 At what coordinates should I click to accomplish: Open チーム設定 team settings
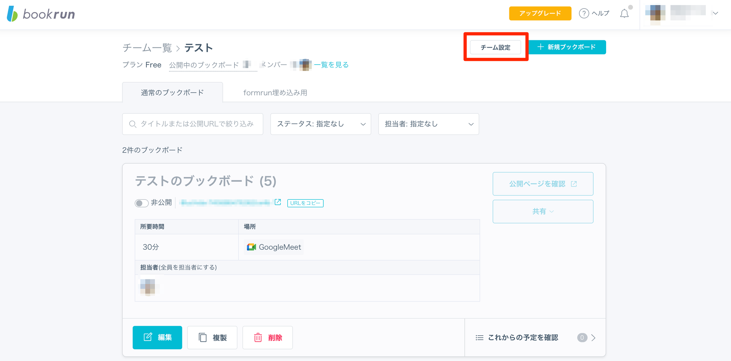(x=495, y=47)
